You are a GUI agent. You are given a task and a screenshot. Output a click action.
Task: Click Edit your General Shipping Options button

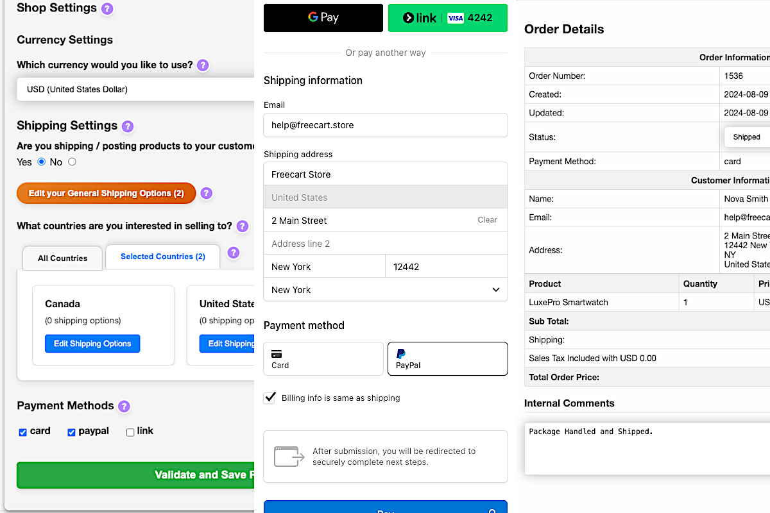106,193
